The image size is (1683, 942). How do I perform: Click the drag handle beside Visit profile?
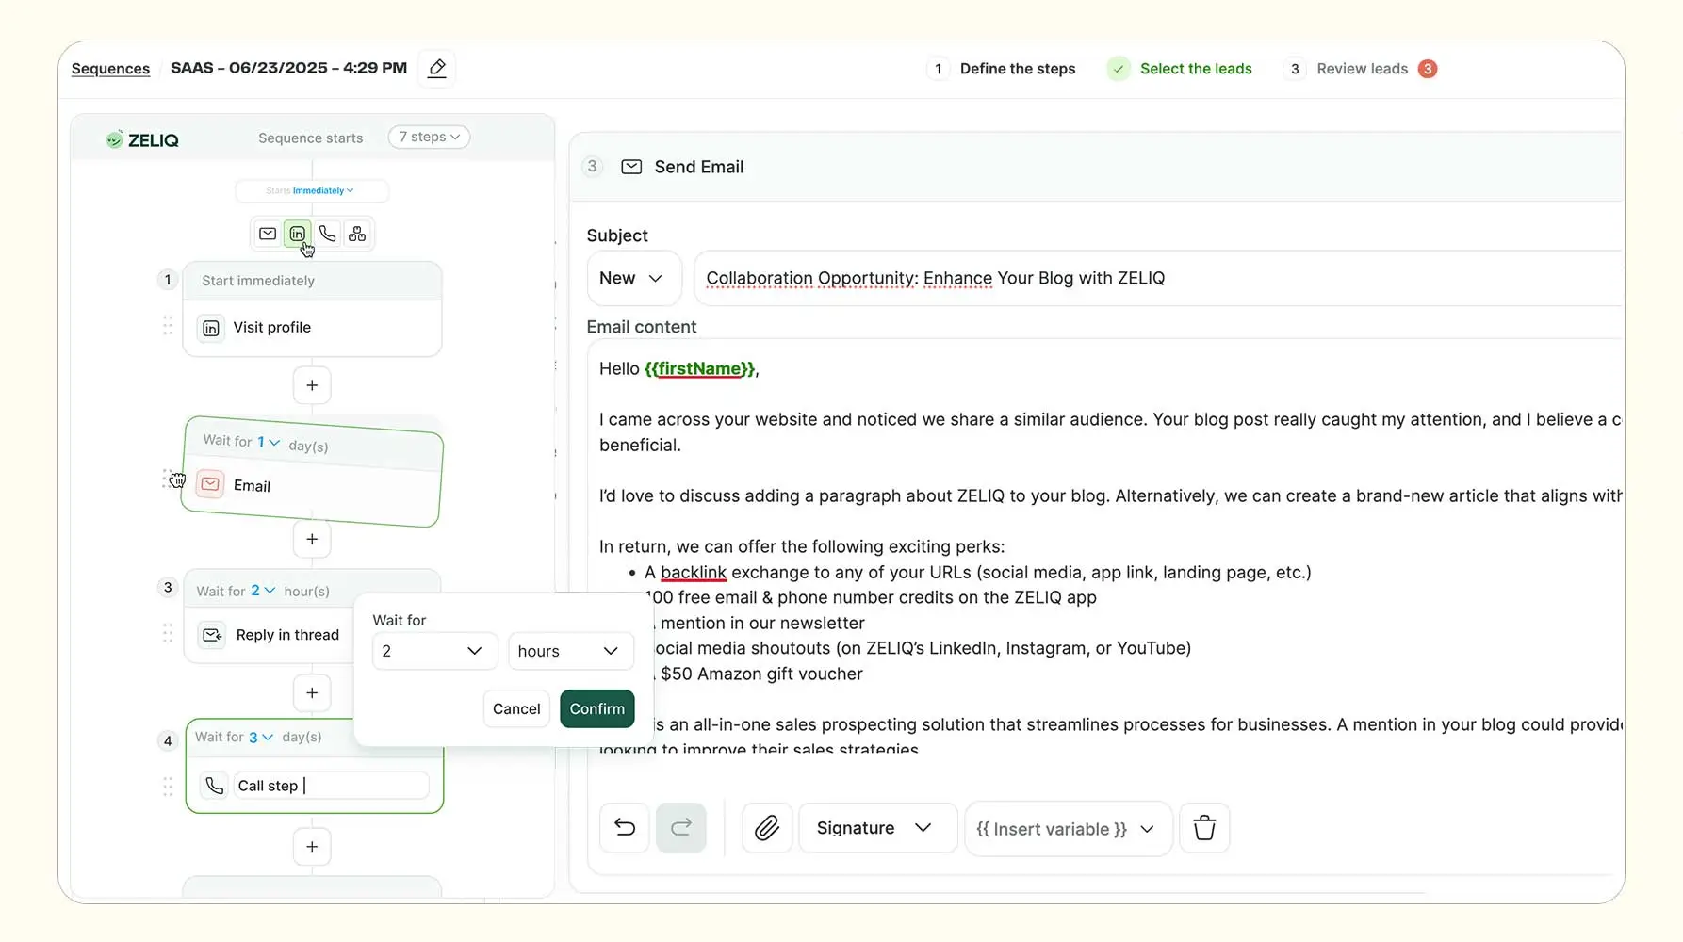click(168, 325)
